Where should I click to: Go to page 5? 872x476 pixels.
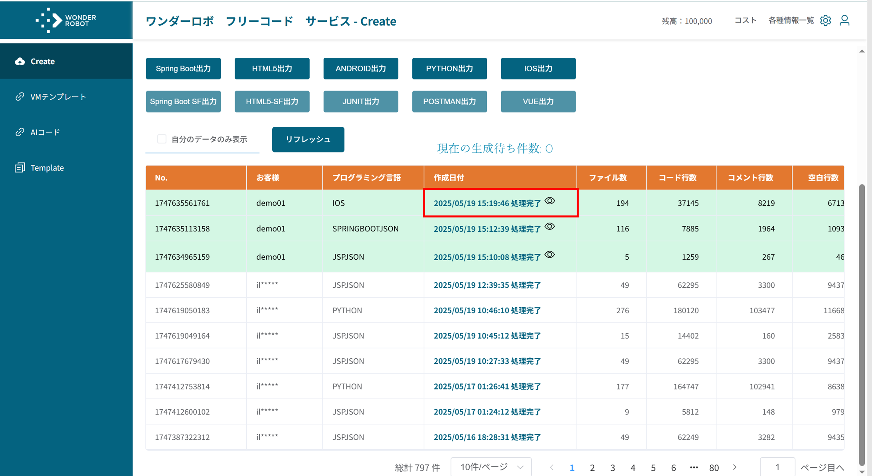point(653,468)
